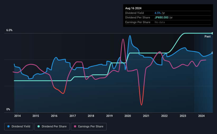Image resolution: width=217 pixels, height=134 pixels.
Task: Click the JP¥80.000 dividend value
Action: point(161,18)
